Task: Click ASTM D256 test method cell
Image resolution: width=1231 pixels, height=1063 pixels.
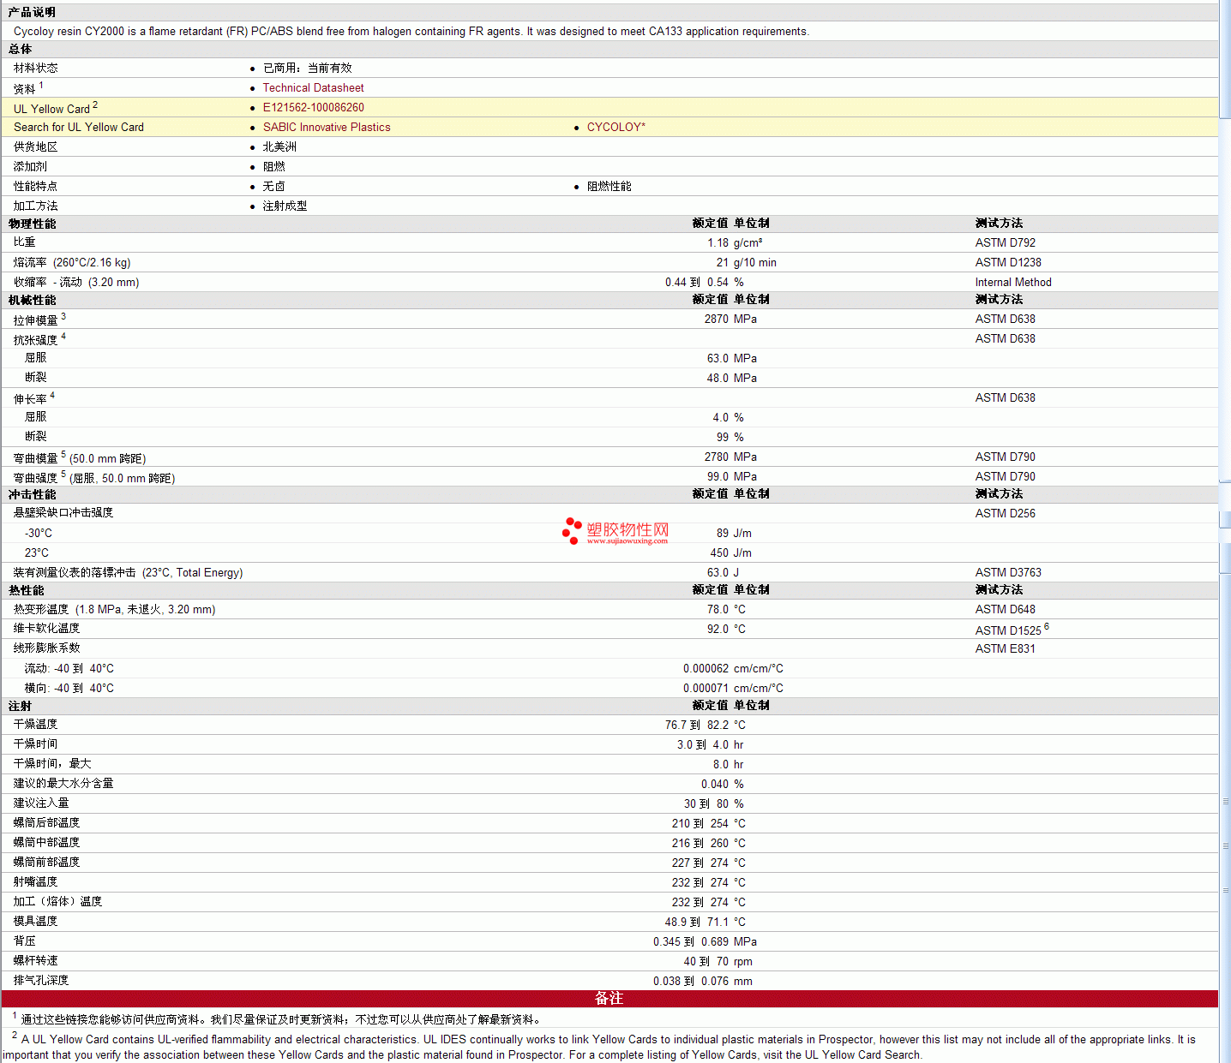Action: coord(1005,513)
